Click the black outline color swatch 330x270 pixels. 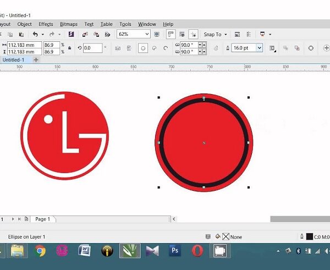pyautogui.click(x=310, y=236)
